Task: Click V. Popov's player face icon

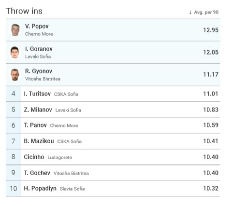Action: (x=15, y=30)
